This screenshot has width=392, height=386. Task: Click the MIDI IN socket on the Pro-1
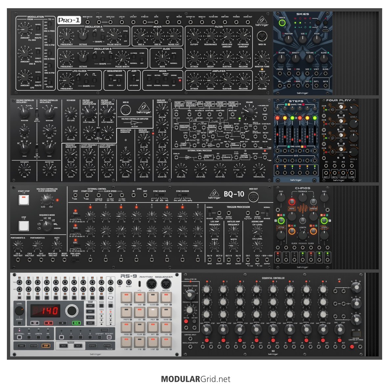point(262,36)
